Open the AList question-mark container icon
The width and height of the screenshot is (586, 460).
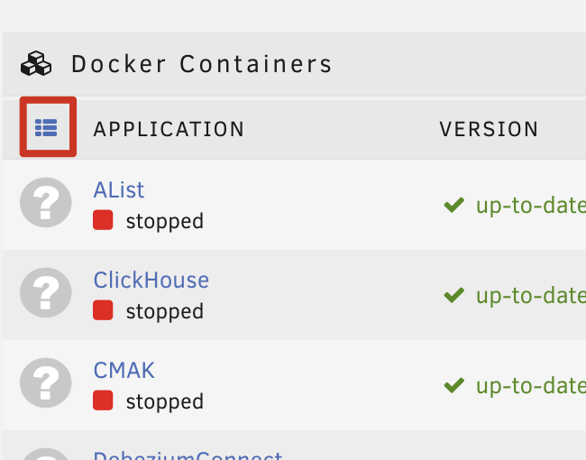pyautogui.click(x=46, y=202)
